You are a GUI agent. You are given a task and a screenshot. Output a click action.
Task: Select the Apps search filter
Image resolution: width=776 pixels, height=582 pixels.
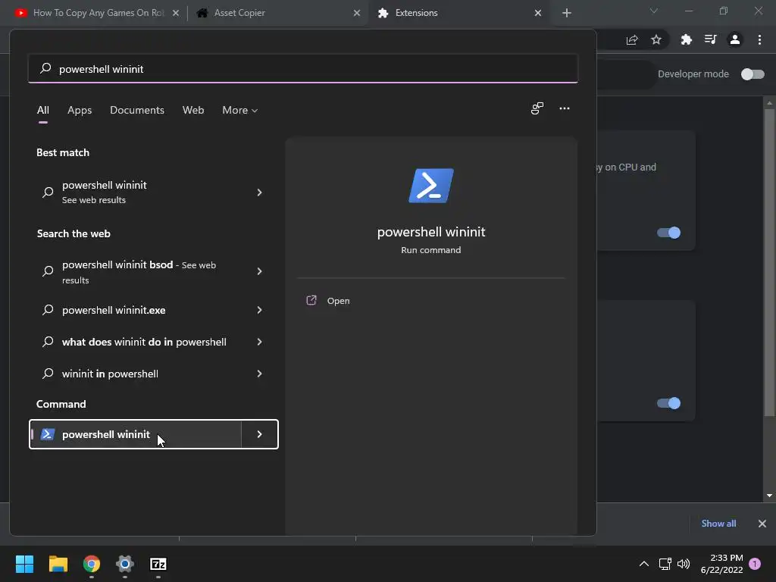(80, 111)
